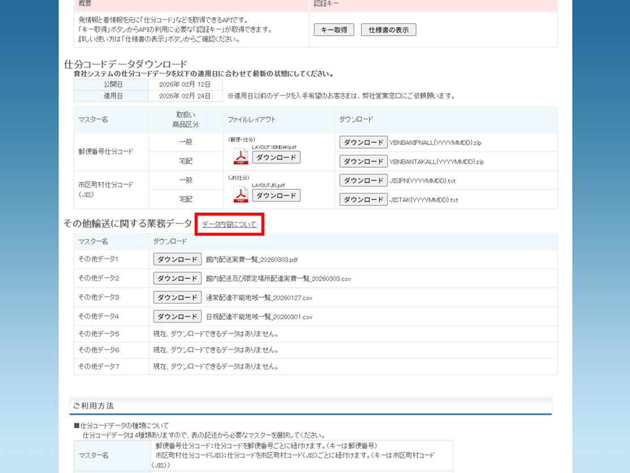Click the file name YBNBANIPNALL(YYYYMMDD).zip
Screen dimensions: 630x473
435,143
